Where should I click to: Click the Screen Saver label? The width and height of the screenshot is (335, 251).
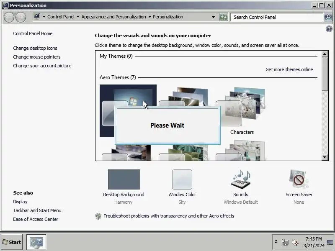[299, 195]
